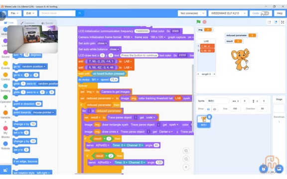Open the dc motor M1 port dropdown

95,80
